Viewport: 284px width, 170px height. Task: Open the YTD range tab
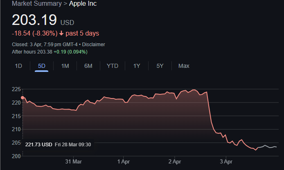click(x=112, y=66)
